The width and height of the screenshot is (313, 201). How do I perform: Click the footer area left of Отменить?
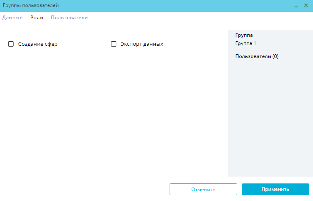coord(82,189)
